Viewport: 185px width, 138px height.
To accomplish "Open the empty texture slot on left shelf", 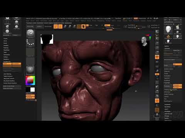I will tap(30, 61).
